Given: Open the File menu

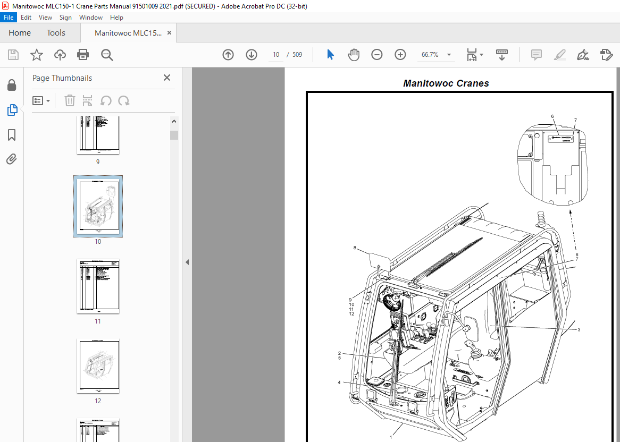Looking at the screenshot, I should click(x=9, y=18).
